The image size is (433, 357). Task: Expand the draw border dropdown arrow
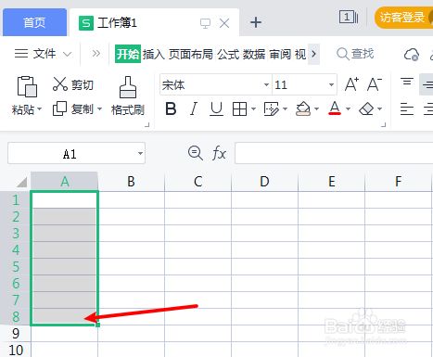(x=285, y=108)
